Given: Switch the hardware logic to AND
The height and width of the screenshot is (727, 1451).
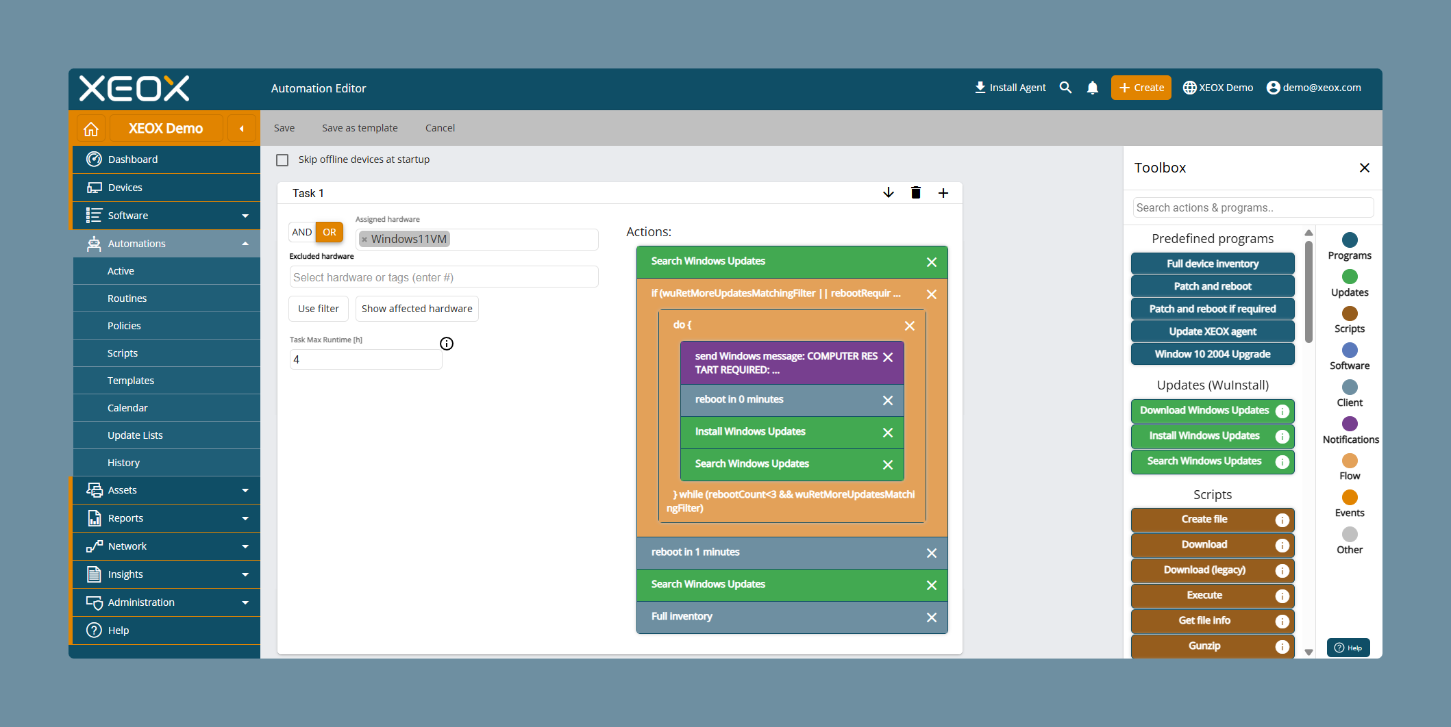Looking at the screenshot, I should point(302,232).
